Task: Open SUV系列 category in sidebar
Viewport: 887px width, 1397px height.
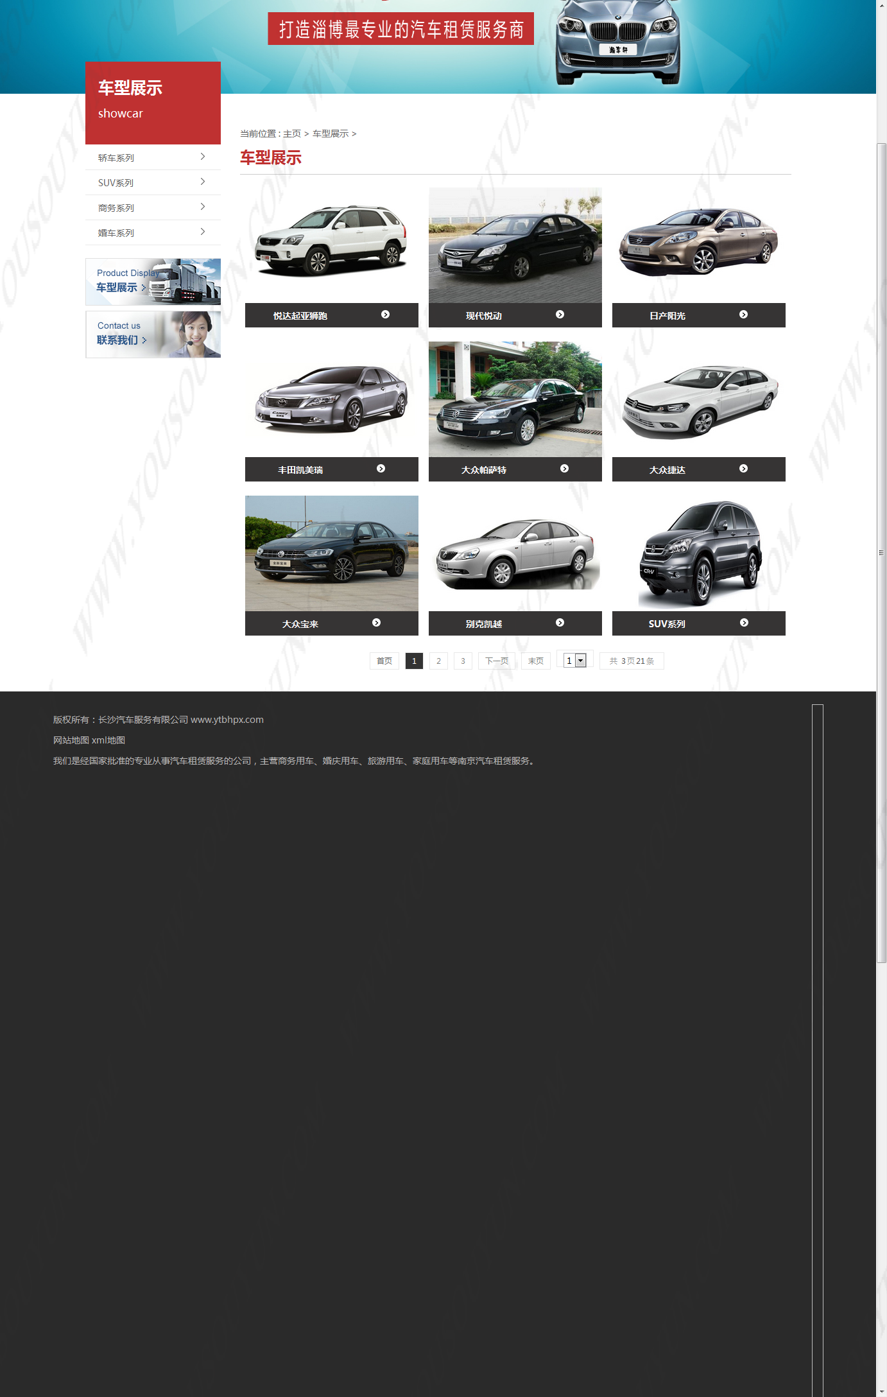Action: coord(116,183)
